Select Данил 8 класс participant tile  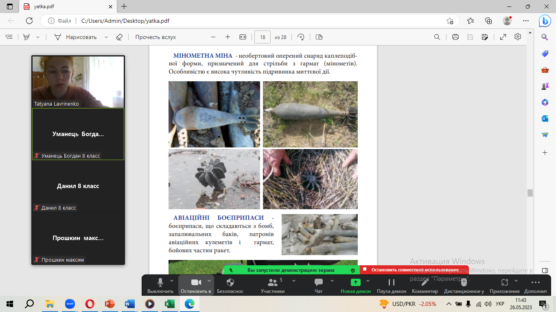coord(78,186)
